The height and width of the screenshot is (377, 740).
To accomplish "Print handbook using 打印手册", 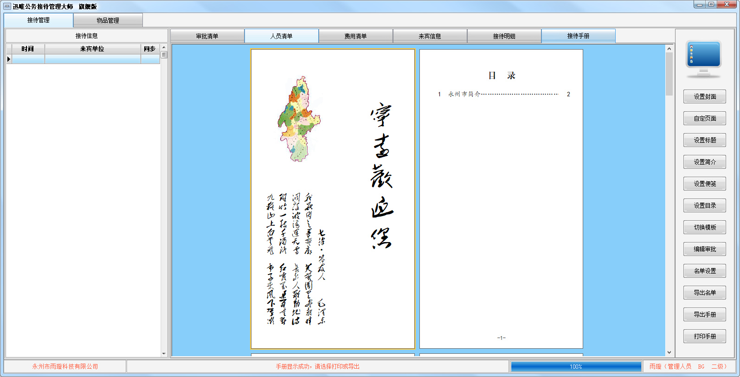I will click(705, 336).
